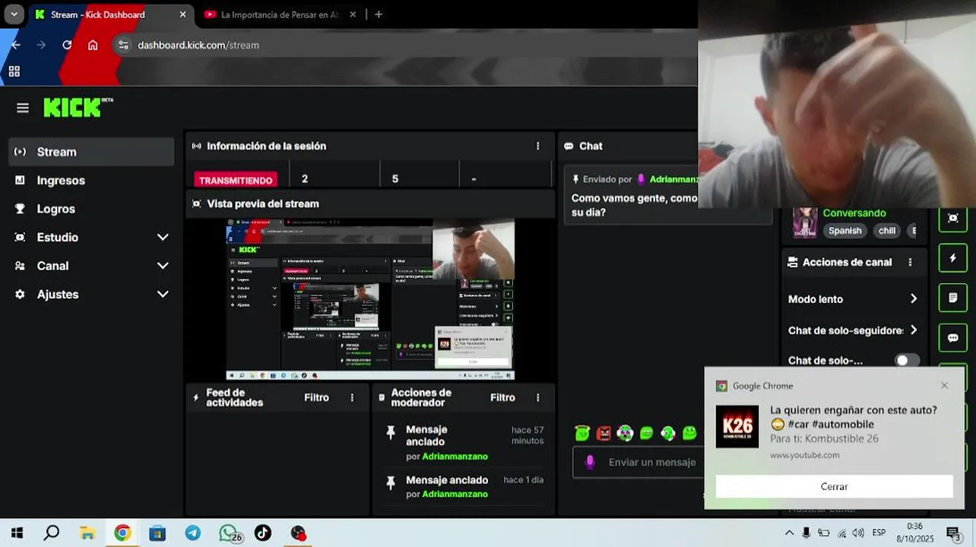976x547 pixels.
Task: Select the Mensaje anclado entry from 57 minutes ago
Action: click(x=464, y=444)
